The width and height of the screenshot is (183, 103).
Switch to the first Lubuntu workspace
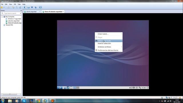tap(75, 88)
